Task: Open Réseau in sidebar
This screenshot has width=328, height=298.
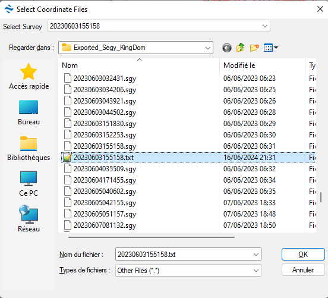Action: tap(29, 219)
